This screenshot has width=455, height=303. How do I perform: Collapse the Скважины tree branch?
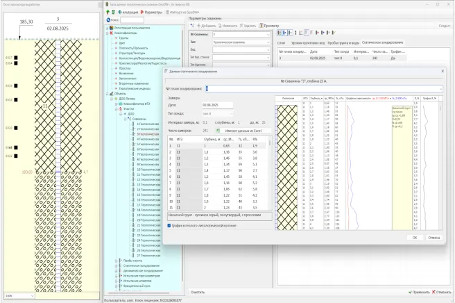click(126, 118)
